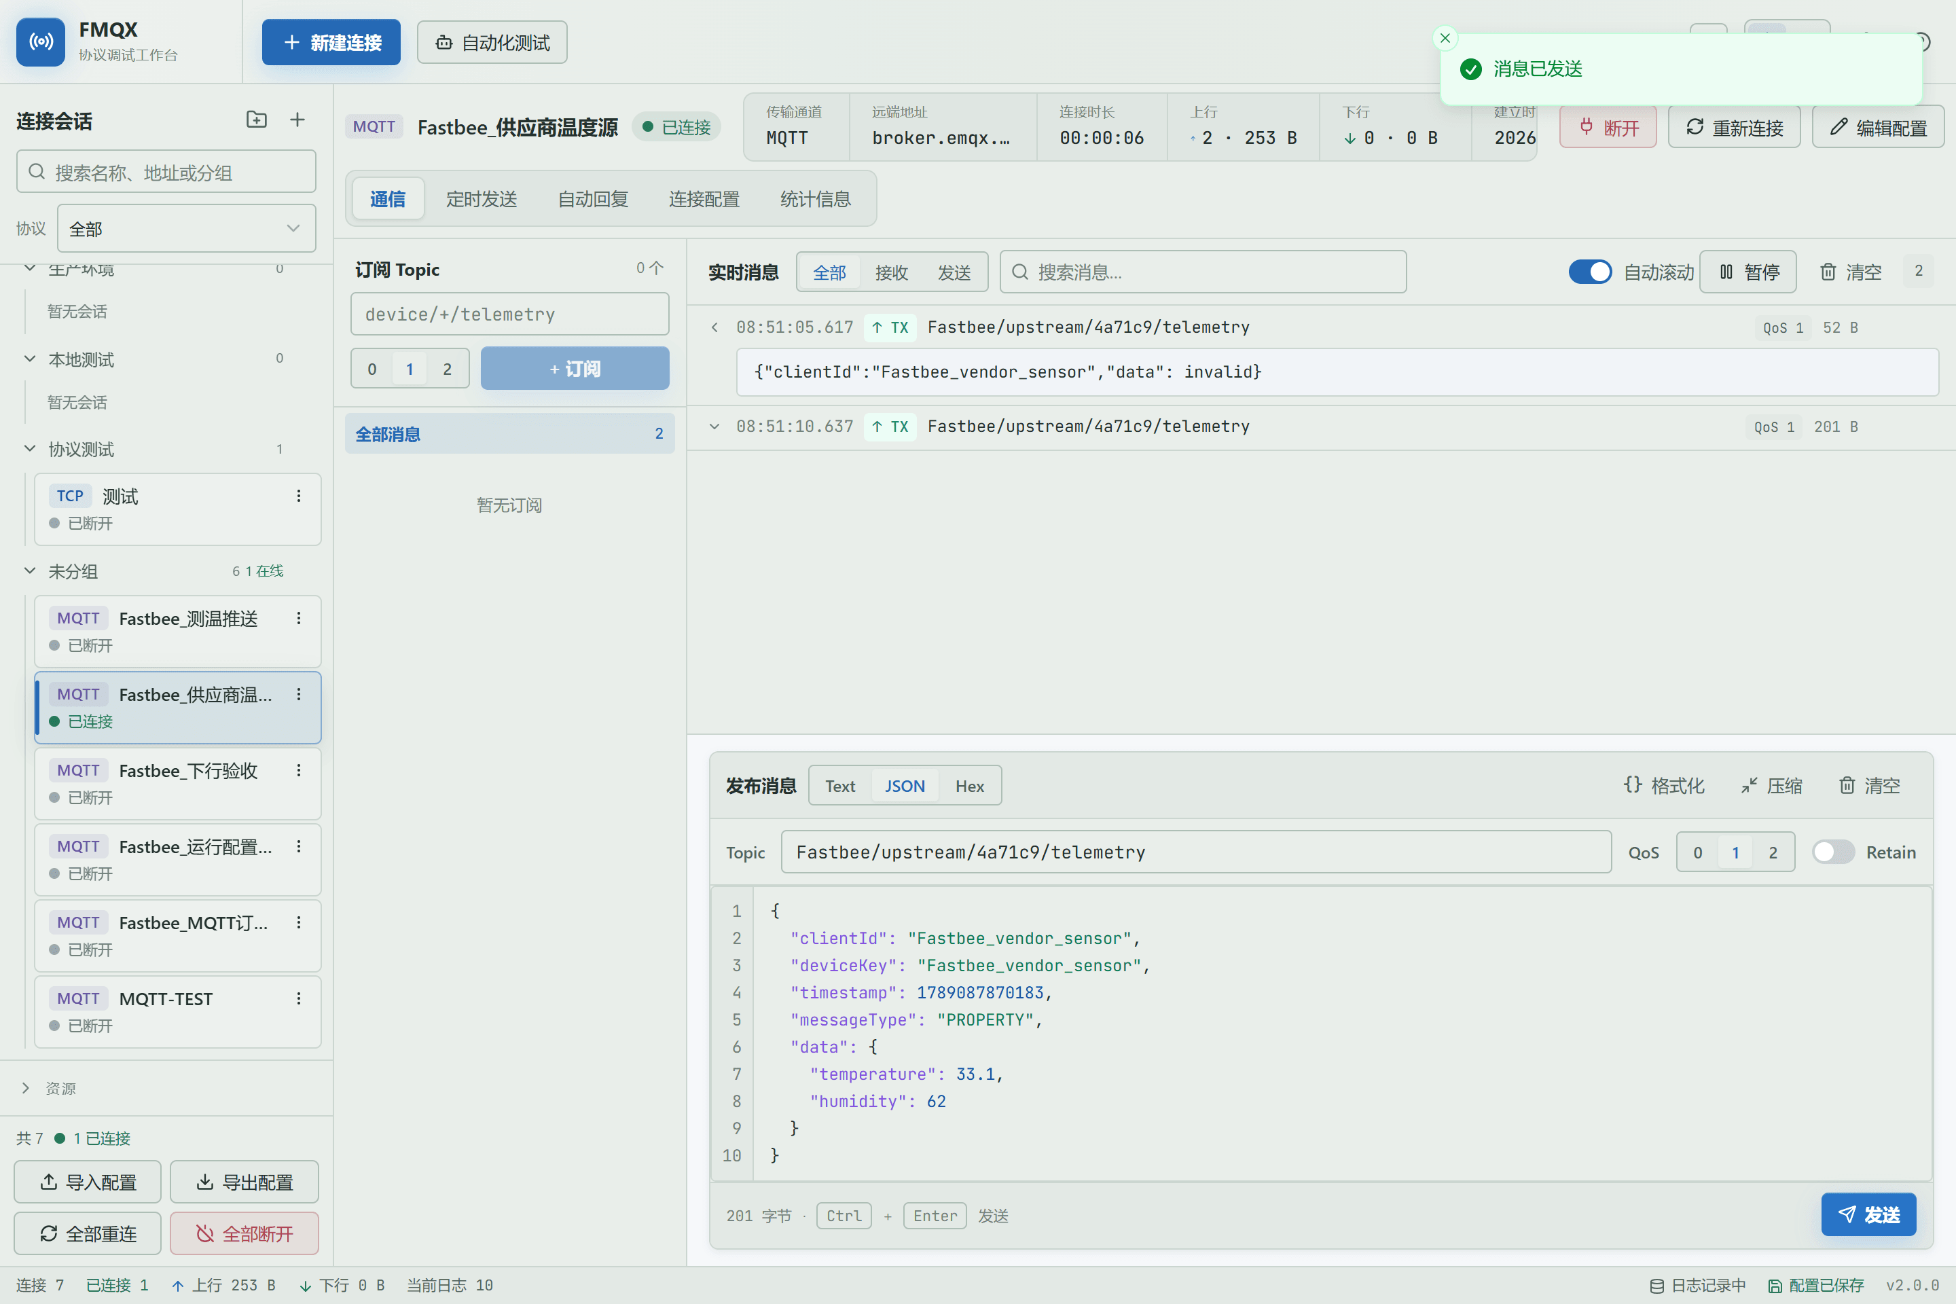This screenshot has height=1304, width=1956.
Task: Collapse the 协议测试 group
Action: click(x=30, y=448)
